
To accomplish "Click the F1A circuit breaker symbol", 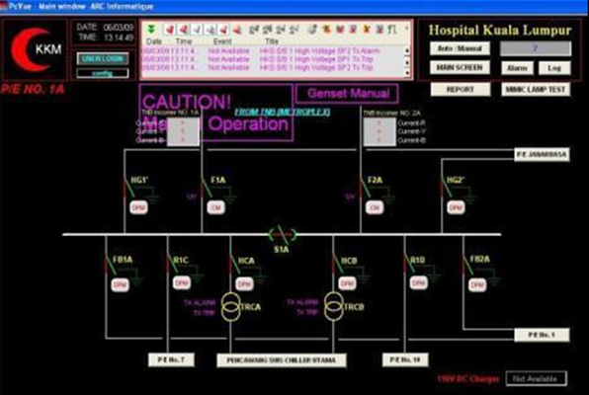I will point(207,187).
